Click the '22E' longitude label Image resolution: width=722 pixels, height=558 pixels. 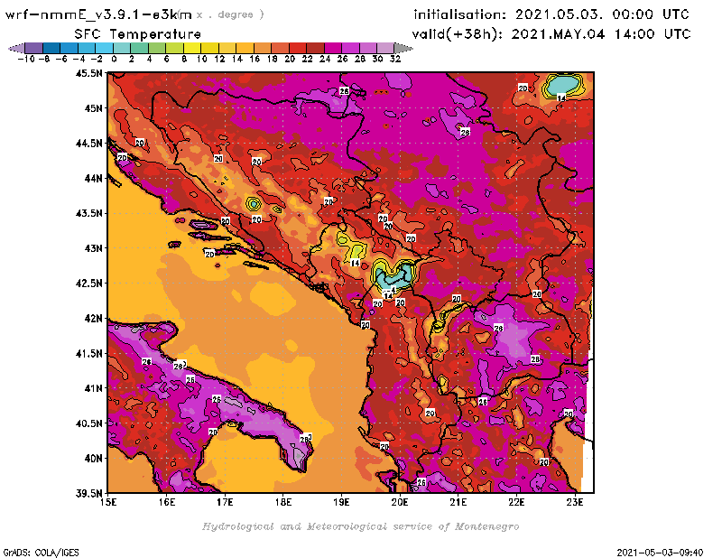516,502
